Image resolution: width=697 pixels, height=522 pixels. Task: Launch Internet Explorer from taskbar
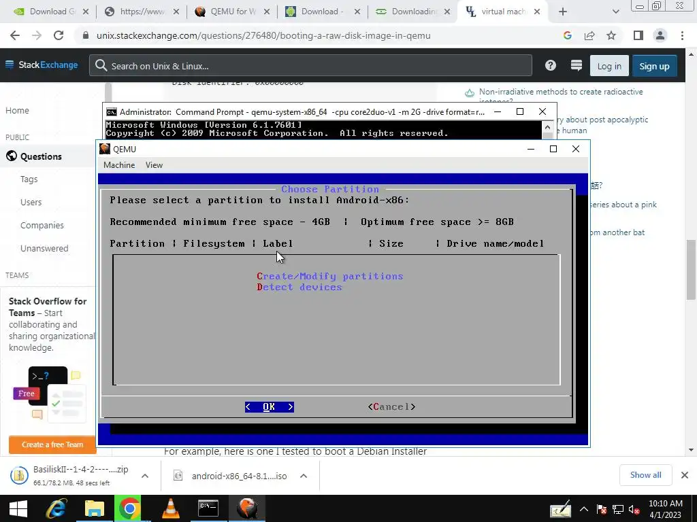coord(56,508)
